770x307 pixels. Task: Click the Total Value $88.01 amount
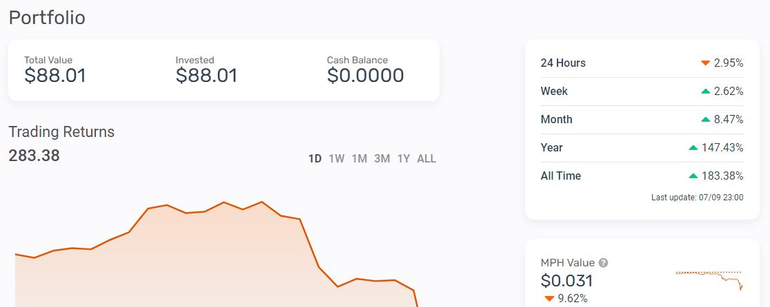(55, 76)
